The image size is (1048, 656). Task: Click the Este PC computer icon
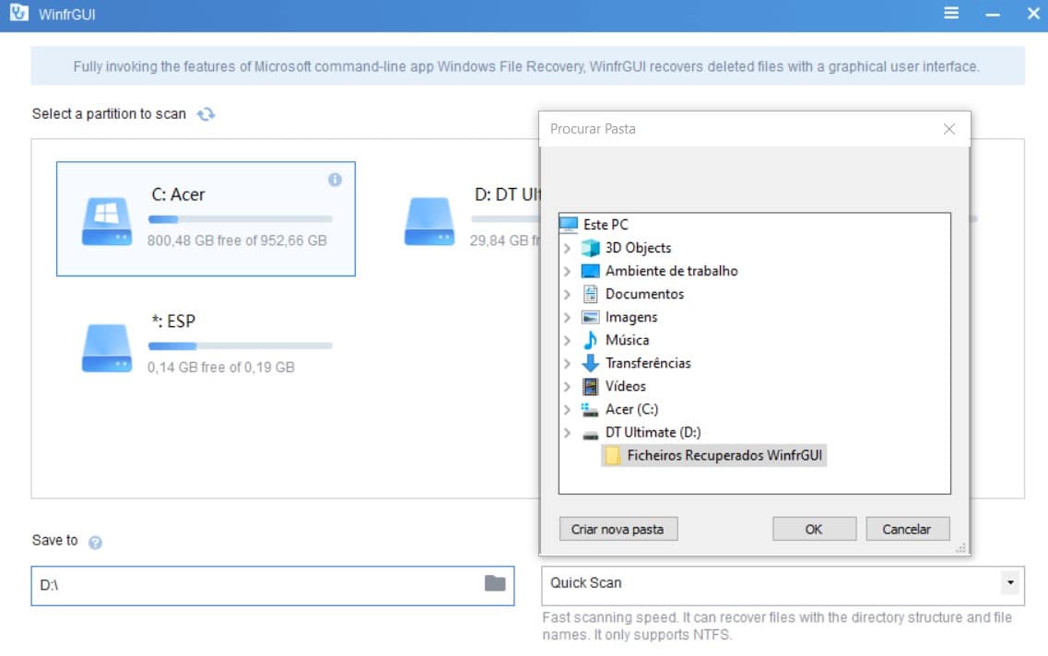point(569,225)
